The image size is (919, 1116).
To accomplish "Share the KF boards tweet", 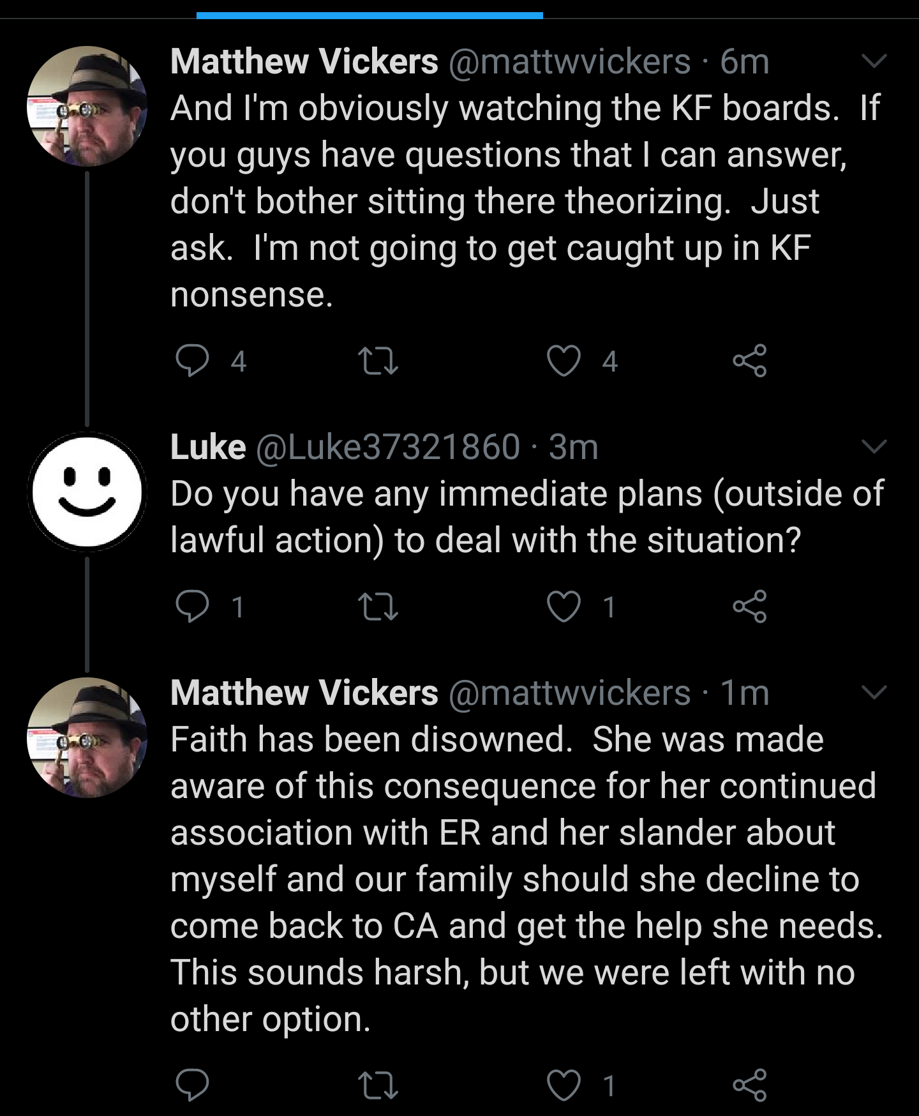I will click(749, 361).
